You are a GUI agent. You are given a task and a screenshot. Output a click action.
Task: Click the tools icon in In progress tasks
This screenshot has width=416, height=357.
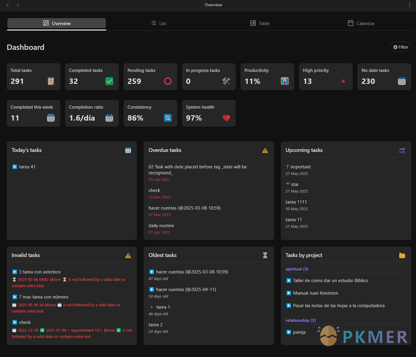[x=226, y=81]
